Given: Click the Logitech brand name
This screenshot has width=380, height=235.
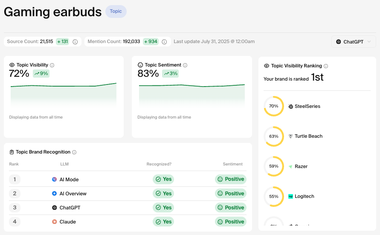Looking at the screenshot, I should 305,197.
